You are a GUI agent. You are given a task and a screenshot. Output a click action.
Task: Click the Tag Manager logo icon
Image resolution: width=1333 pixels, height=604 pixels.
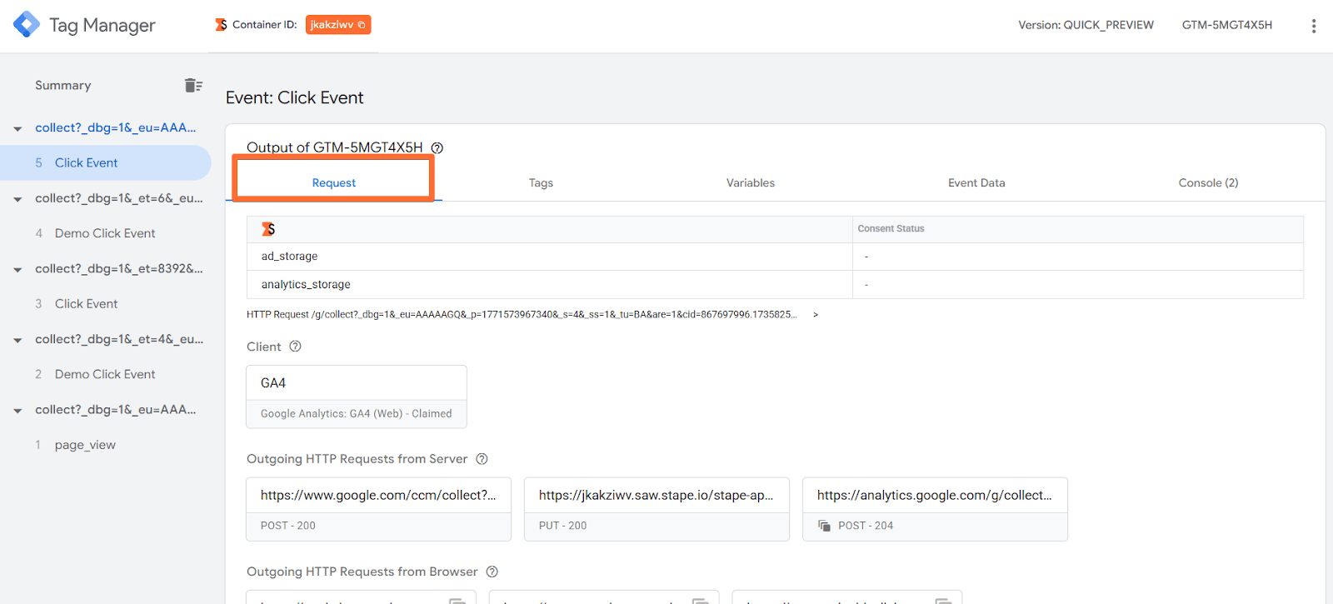click(x=27, y=24)
